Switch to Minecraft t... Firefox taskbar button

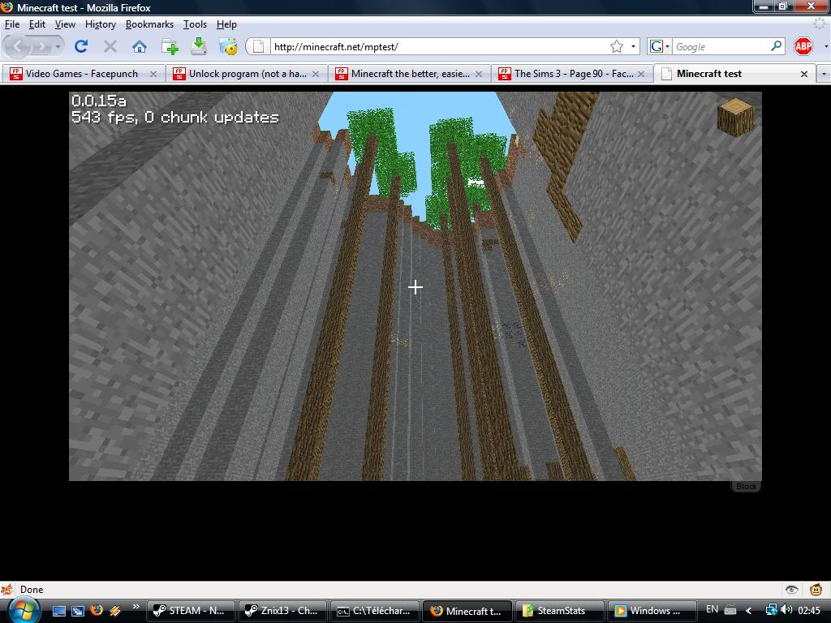click(x=467, y=611)
